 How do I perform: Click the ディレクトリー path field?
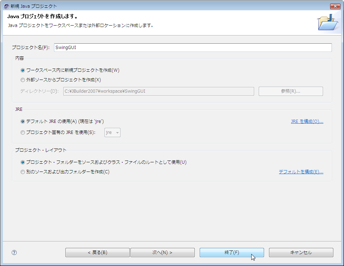(158, 91)
